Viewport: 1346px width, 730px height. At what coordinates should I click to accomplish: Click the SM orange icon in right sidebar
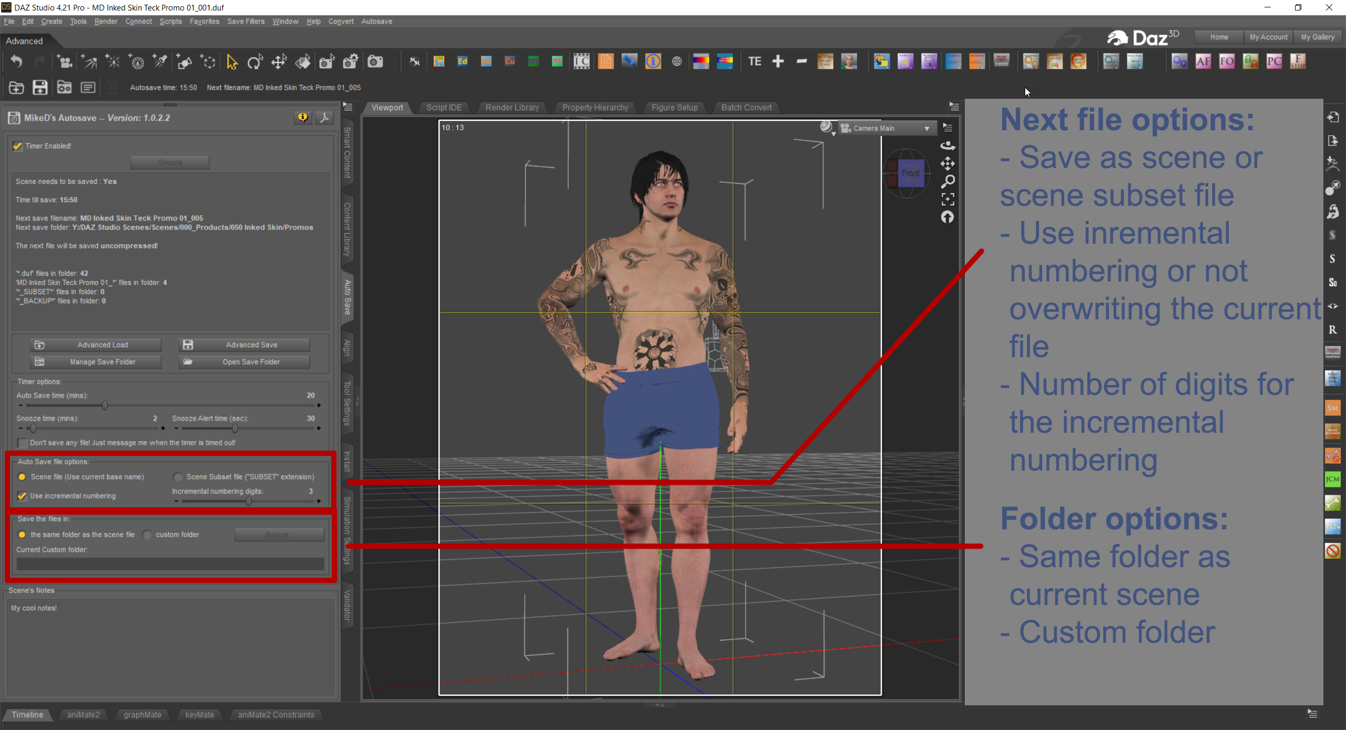coord(1332,408)
